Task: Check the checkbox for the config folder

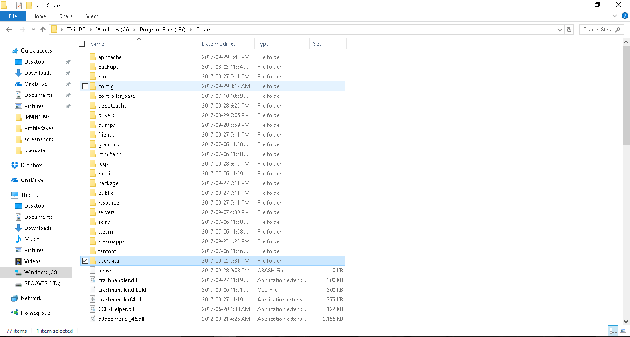Action: pos(85,86)
